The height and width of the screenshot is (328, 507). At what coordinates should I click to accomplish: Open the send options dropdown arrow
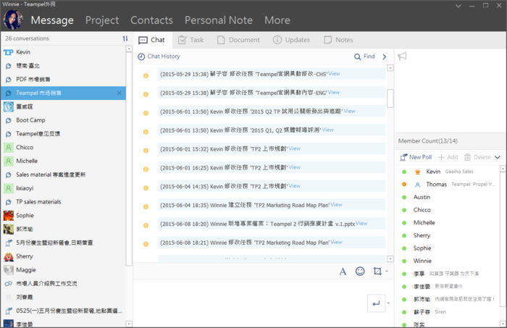click(x=388, y=303)
